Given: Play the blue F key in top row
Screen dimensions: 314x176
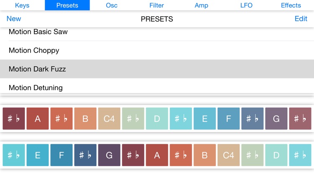Looking at the screenshot, I should click(x=229, y=119).
